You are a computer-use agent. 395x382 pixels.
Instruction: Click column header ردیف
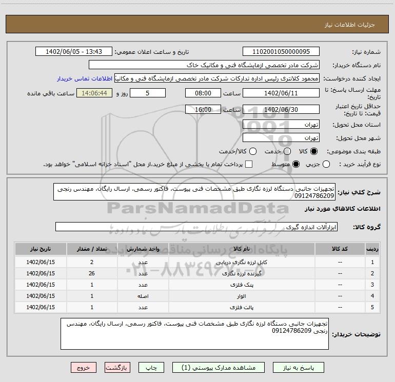tap(372, 249)
